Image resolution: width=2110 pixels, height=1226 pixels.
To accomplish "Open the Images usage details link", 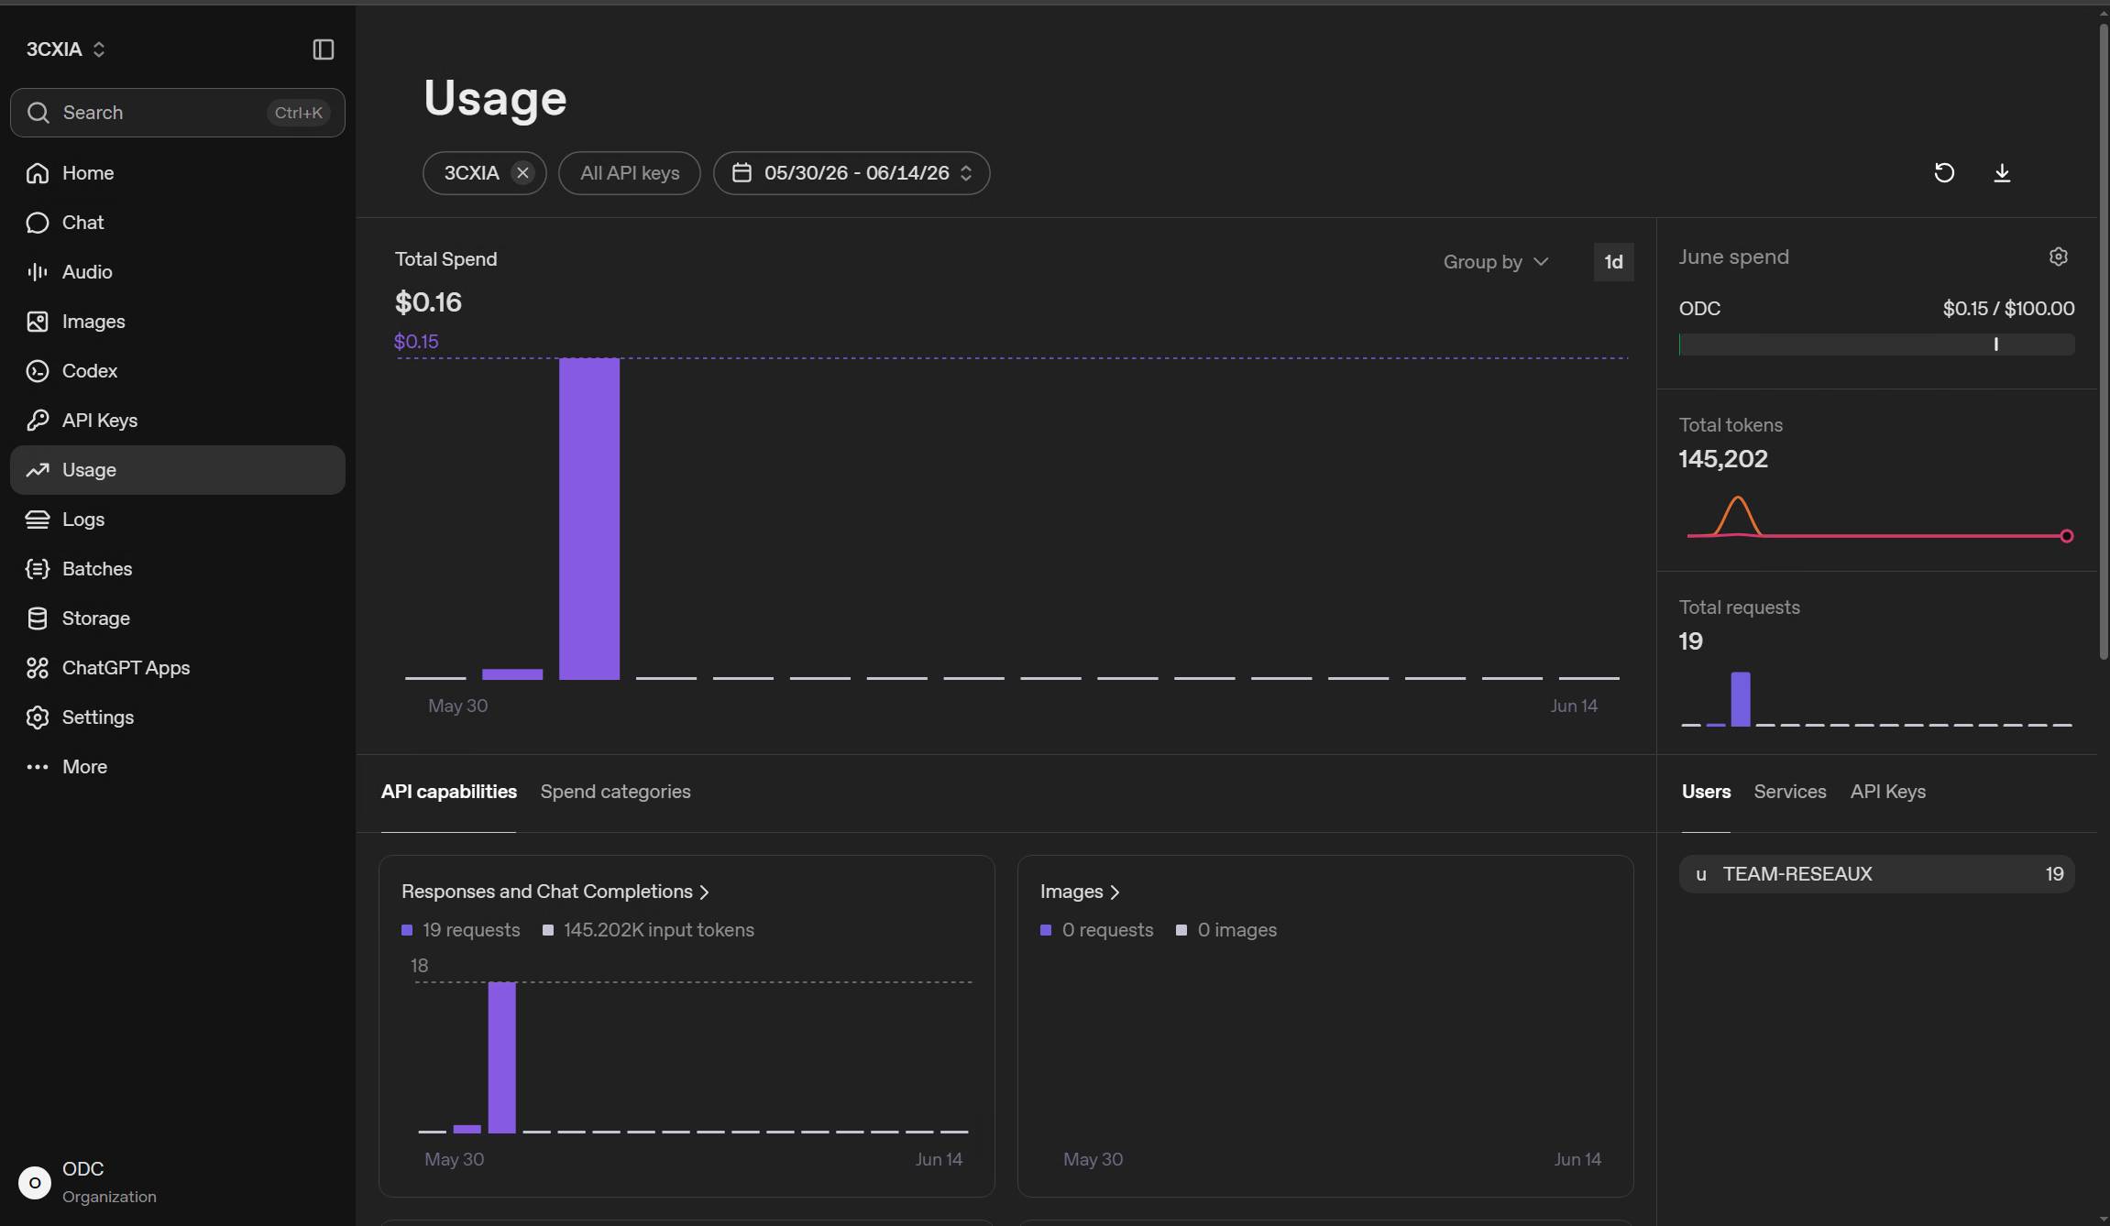I will click(x=1080, y=892).
